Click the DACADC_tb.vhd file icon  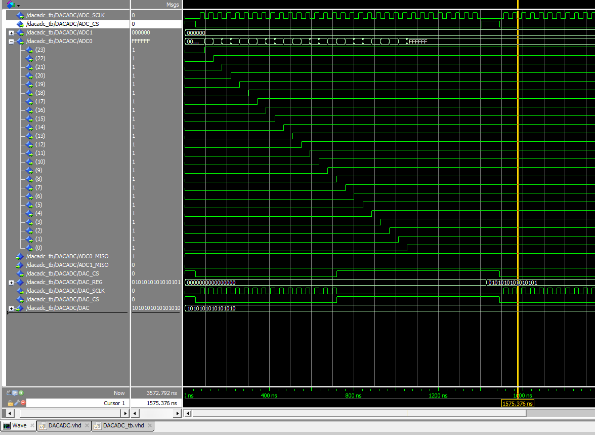tap(97, 426)
